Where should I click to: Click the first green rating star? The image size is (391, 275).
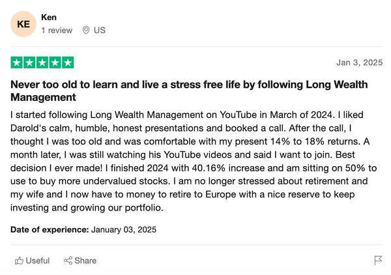(x=17, y=63)
